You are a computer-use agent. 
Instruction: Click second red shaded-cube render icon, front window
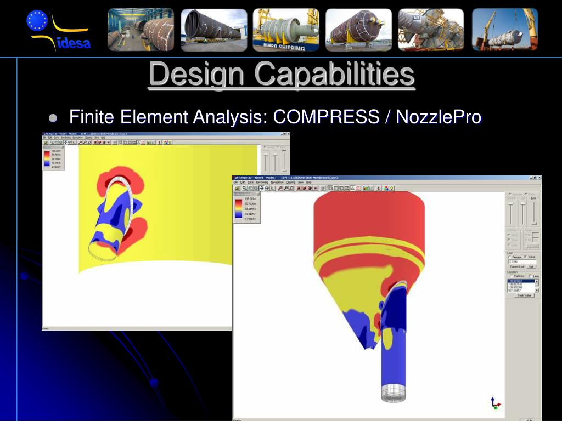(304, 188)
